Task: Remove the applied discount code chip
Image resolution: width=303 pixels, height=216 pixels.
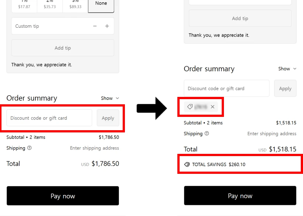Action: (212, 107)
